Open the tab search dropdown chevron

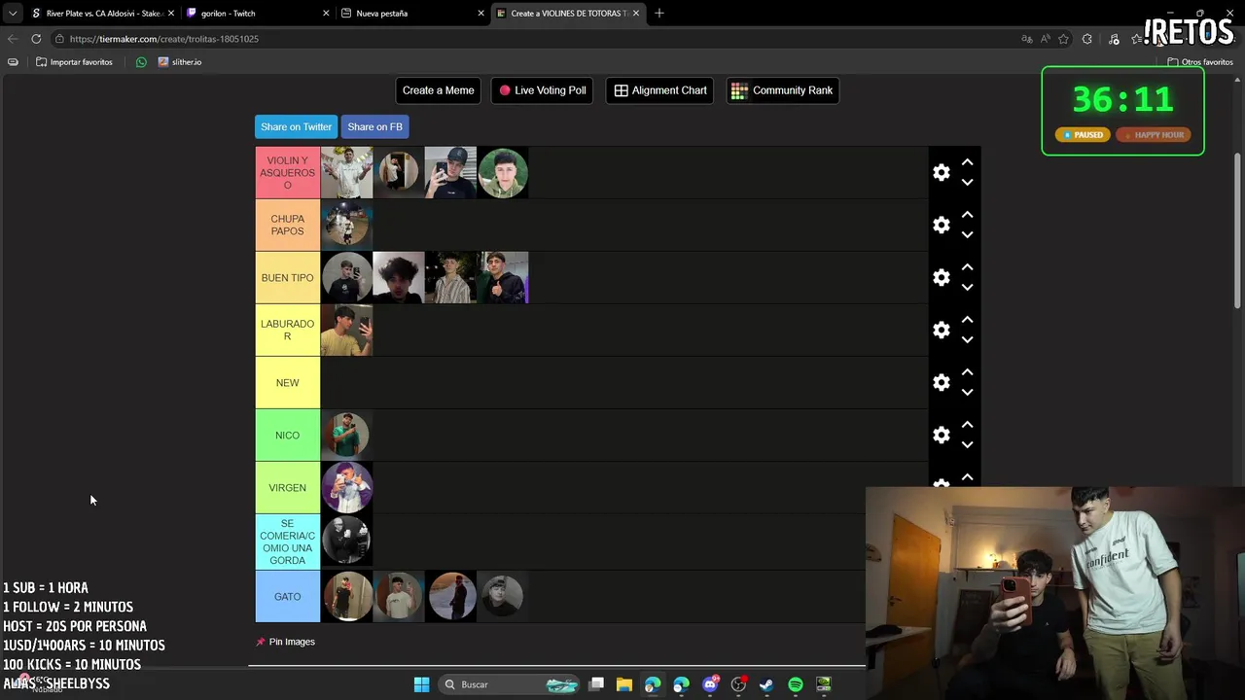click(x=12, y=14)
